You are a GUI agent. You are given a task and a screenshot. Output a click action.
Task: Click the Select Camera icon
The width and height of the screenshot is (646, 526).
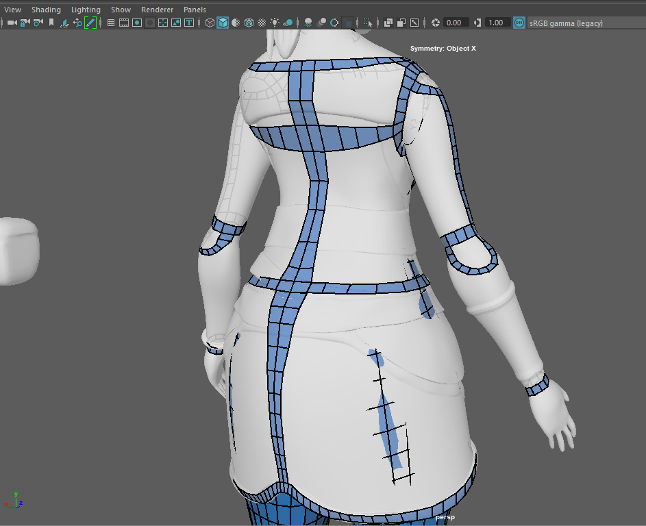pos(12,23)
